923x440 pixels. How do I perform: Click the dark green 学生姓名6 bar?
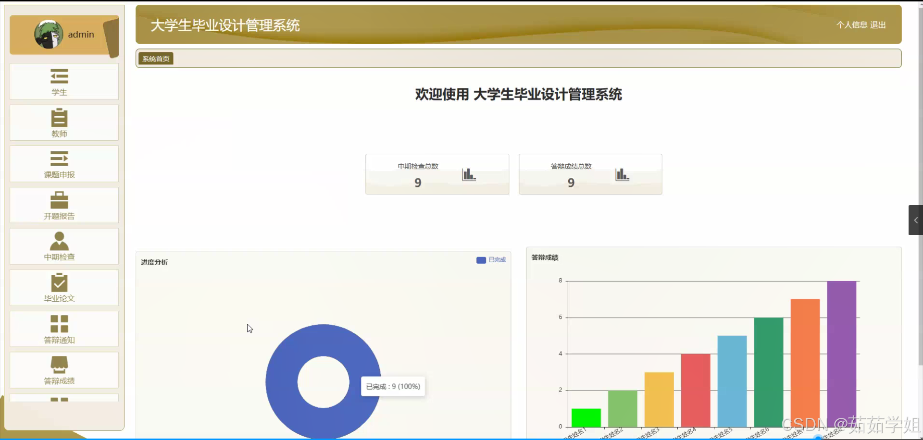[x=769, y=372]
